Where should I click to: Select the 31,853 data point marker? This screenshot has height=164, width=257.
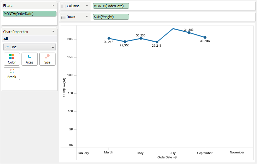[x=189, y=33]
